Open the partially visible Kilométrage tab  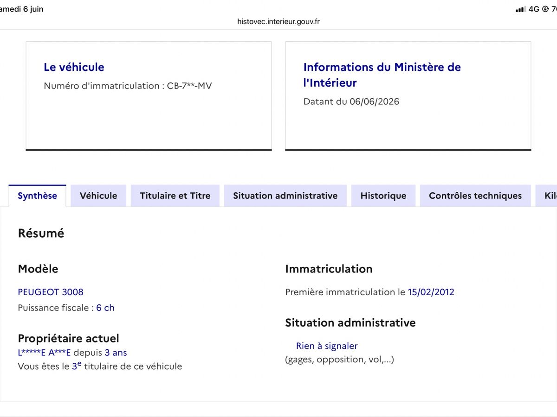(x=546, y=196)
